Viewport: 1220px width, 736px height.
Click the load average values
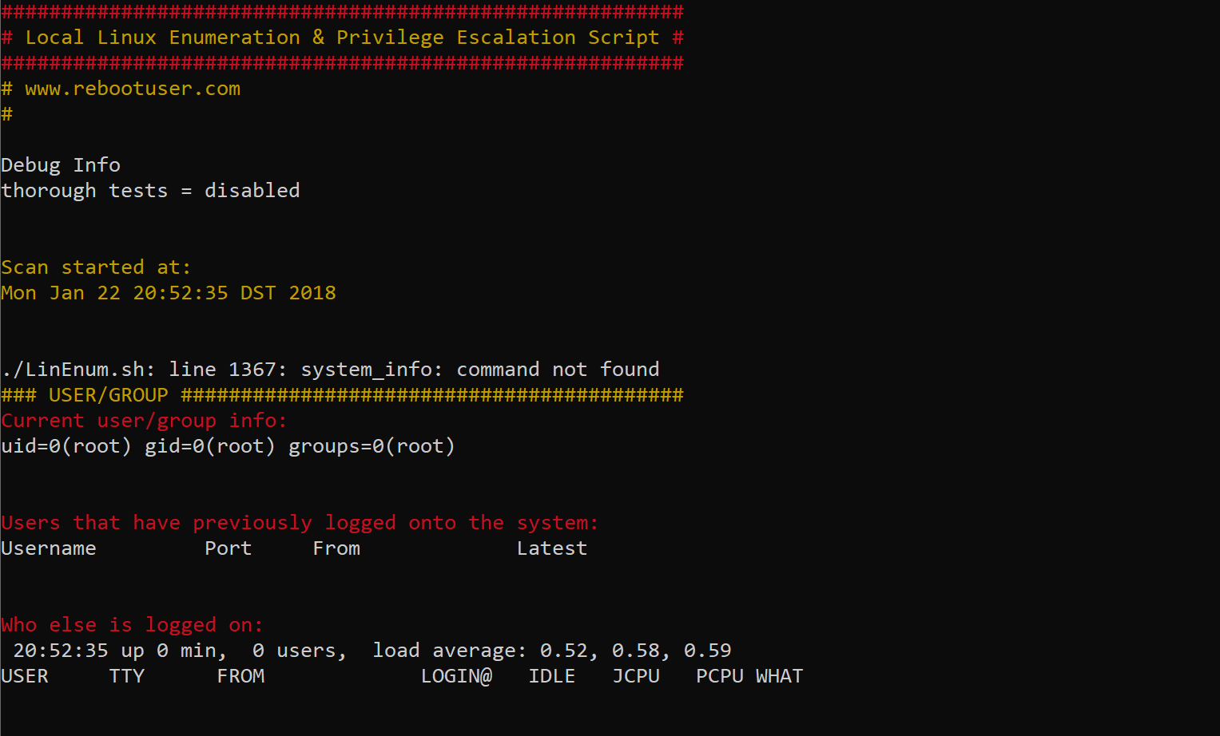(635, 651)
